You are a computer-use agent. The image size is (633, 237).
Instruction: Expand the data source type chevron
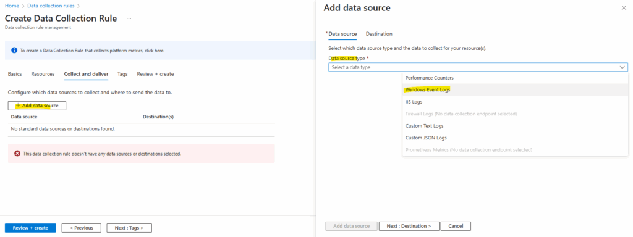622,67
